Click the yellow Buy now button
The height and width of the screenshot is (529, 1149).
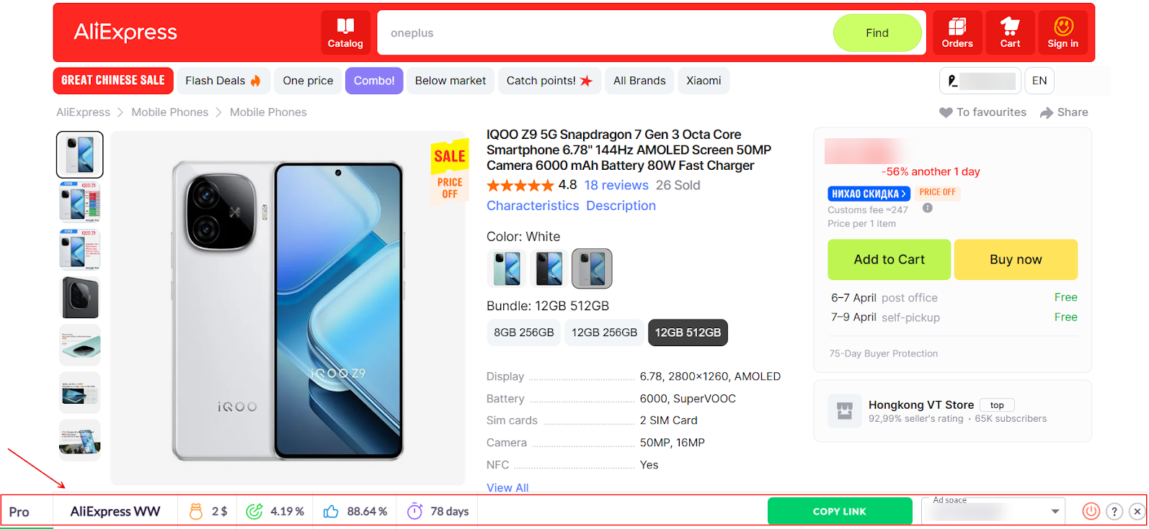tap(1016, 260)
